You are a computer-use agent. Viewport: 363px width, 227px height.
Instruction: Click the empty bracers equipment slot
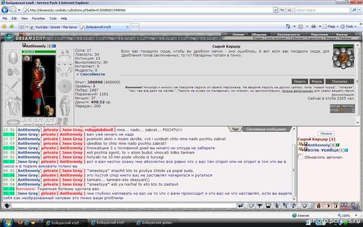tap(13, 72)
